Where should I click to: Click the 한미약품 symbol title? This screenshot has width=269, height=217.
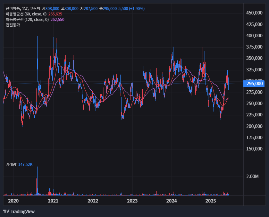(13, 9)
